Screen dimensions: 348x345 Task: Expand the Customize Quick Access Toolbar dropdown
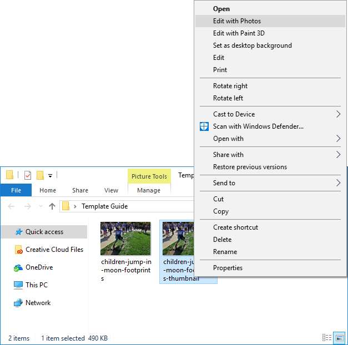pyautogui.click(x=50, y=176)
